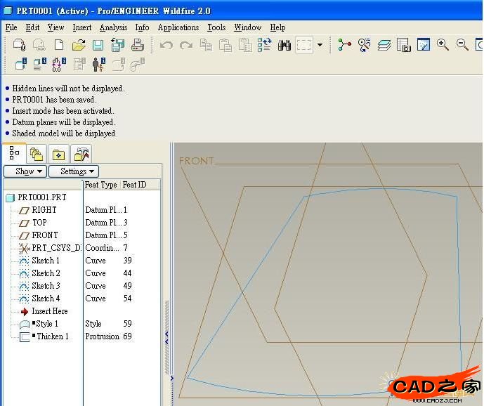Screen dimensions: 484x406
Task: Select the Style 1 feature
Action: pyautogui.click(x=46, y=324)
